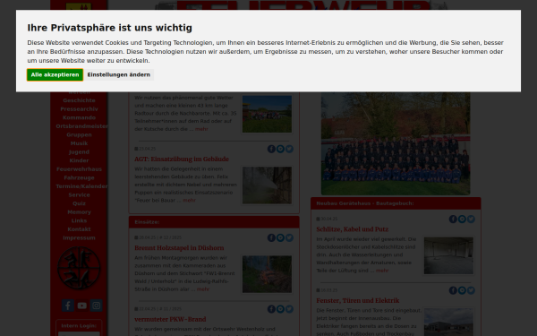Click the round firefighter emblem in sidebar
The image size is (537, 336).
79,268
